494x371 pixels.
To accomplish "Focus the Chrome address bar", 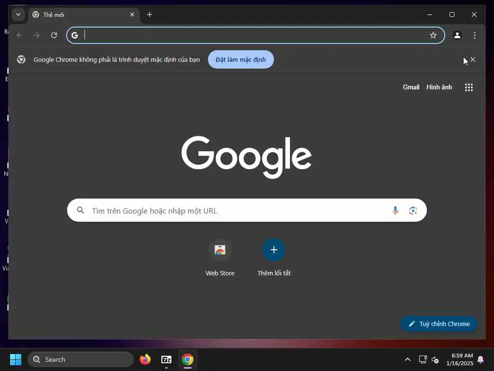I will 255,35.
